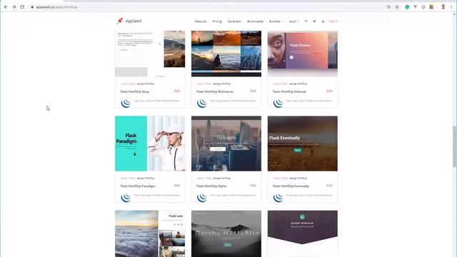Click the jQuery logo on the Flask Html5Up Story card
Screen dimensions: 457x257
pos(126,103)
